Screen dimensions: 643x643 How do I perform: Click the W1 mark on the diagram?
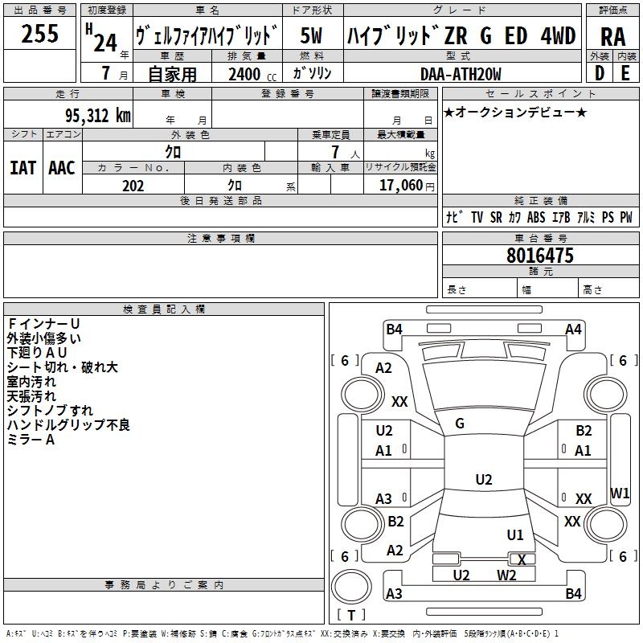pos(620,494)
